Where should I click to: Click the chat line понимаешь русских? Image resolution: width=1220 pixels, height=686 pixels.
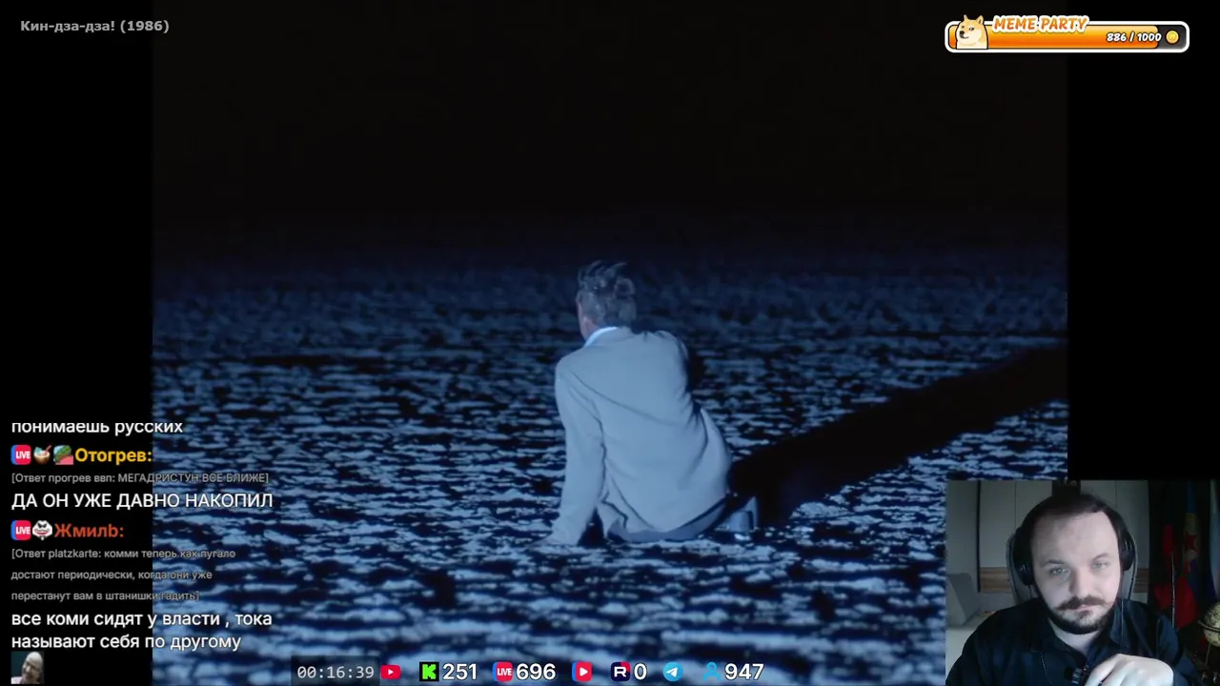click(97, 426)
